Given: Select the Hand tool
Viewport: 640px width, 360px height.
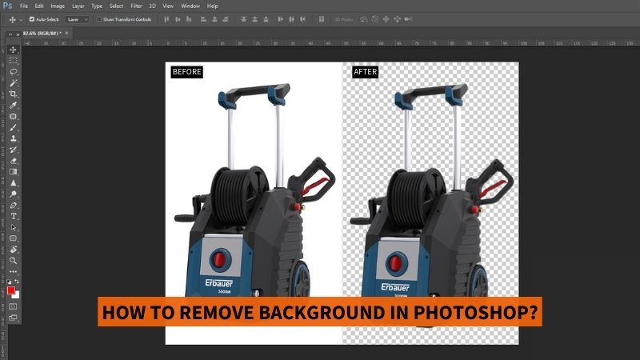Looking at the screenshot, I should tap(13, 250).
